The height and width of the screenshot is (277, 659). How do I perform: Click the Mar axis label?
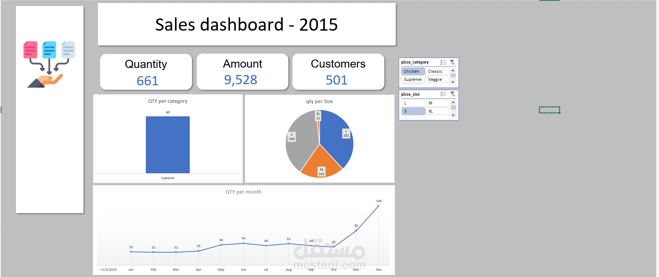tap(176, 270)
